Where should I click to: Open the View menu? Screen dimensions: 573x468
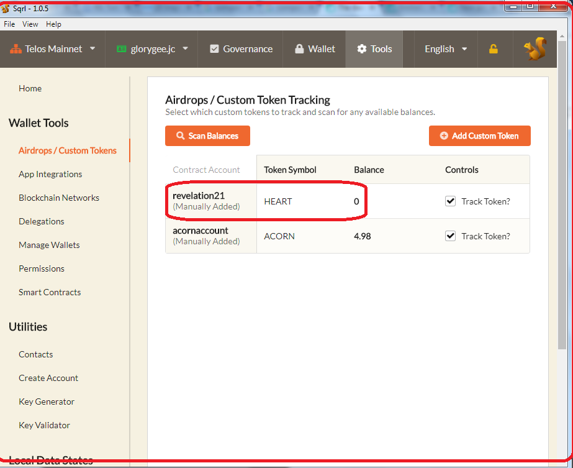[30, 24]
